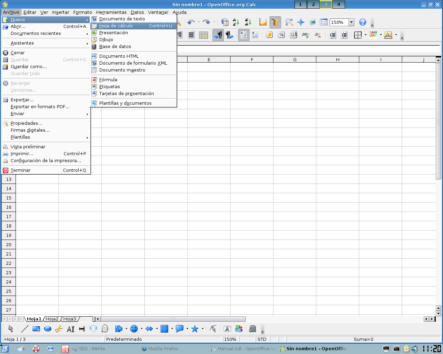This screenshot has width=443, height=354.
Task: Click the OpenOffice Help question mark icon
Action: (x=362, y=22)
